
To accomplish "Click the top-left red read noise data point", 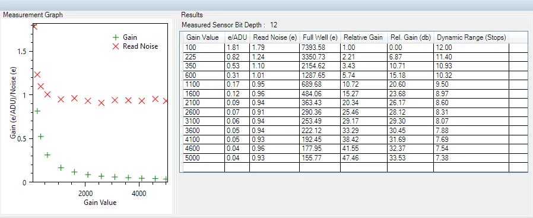I will (x=34, y=26).
